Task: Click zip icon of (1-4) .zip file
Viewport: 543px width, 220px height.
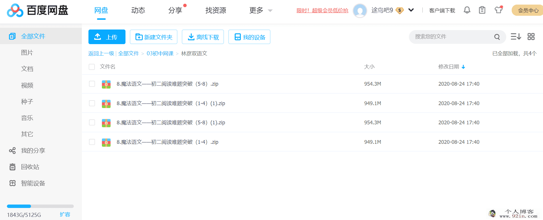Action: coord(106,142)
